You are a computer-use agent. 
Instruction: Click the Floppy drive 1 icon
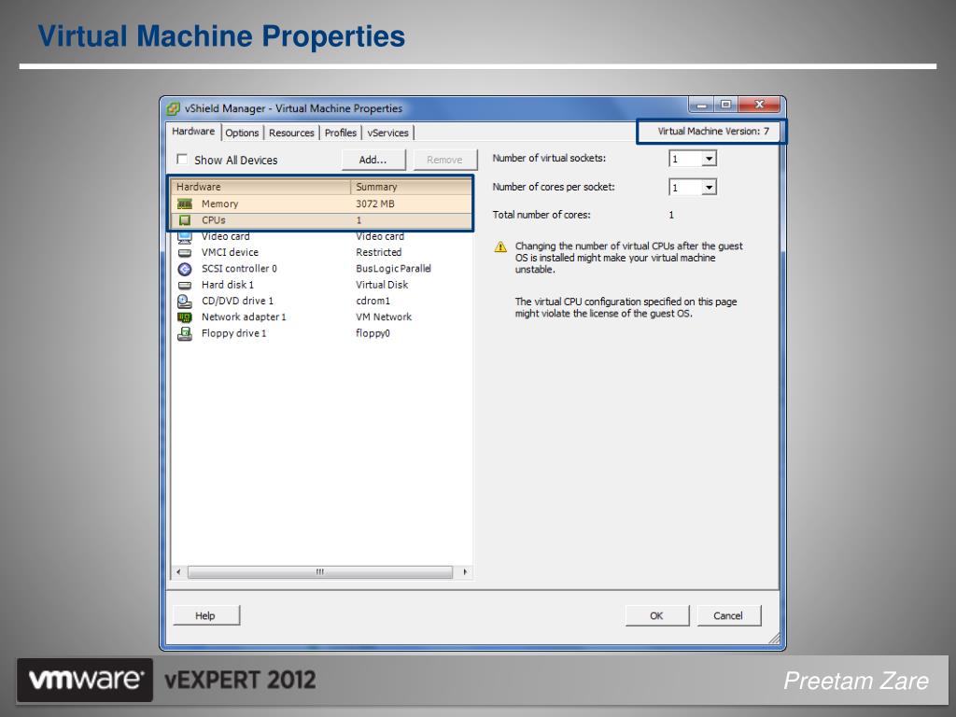click(x=185, y=333)
